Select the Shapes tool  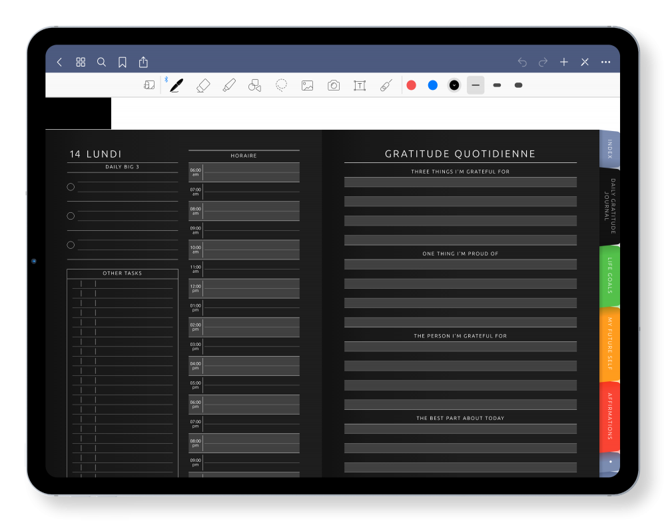click(255, 85)
